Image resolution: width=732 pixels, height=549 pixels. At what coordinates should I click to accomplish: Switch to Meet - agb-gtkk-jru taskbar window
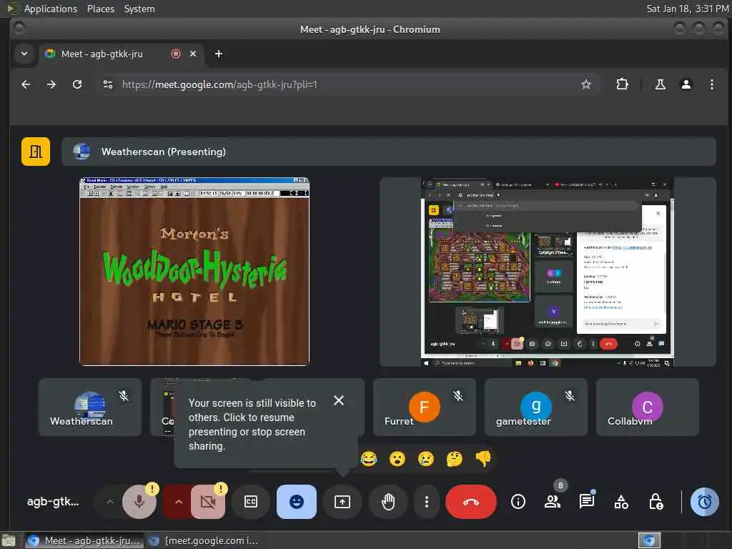click(x=84, y=540)
